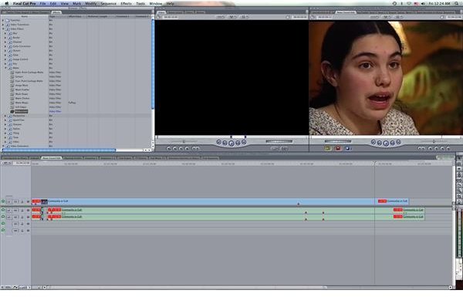Lock the A3 audio track
Viewport: 463px width, 297px height.
pos(22,224)
